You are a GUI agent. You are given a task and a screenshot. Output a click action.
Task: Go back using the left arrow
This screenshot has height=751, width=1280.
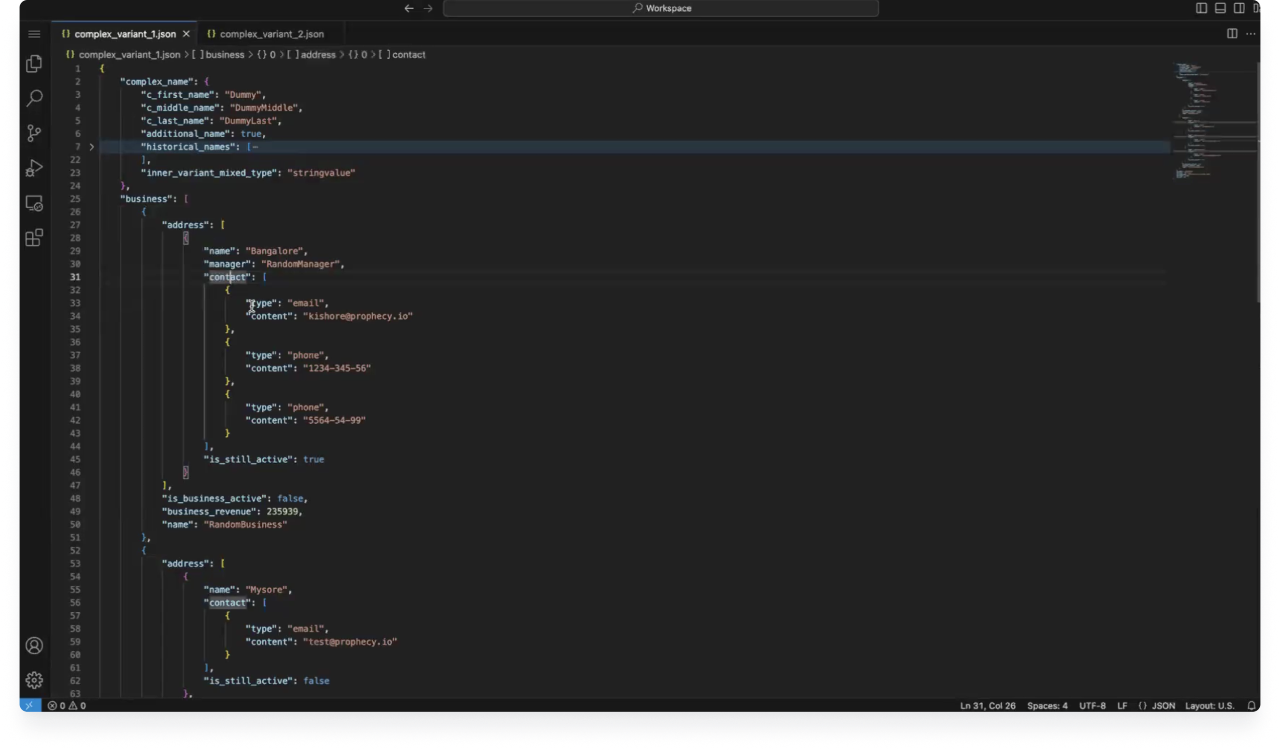click(x=409, y=8)
